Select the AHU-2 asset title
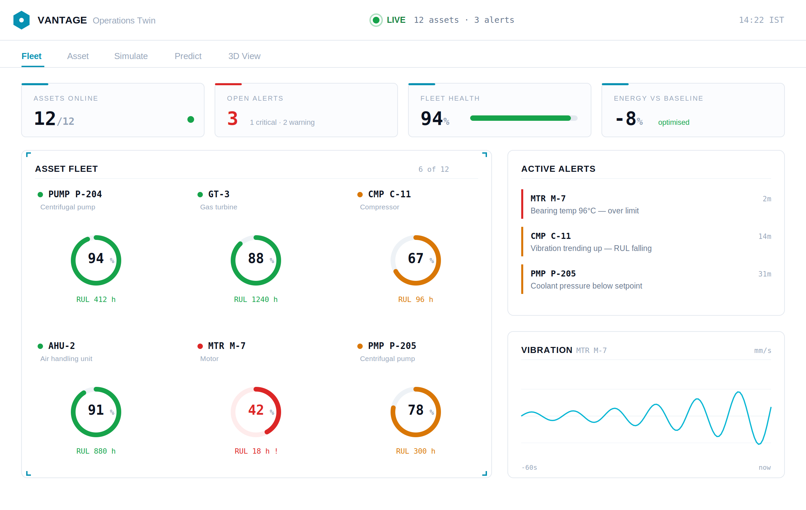 [62, 346]
